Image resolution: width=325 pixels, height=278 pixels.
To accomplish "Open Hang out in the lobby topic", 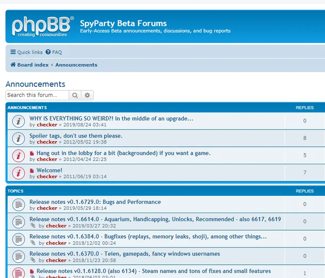I will click(x=123, y=153).
